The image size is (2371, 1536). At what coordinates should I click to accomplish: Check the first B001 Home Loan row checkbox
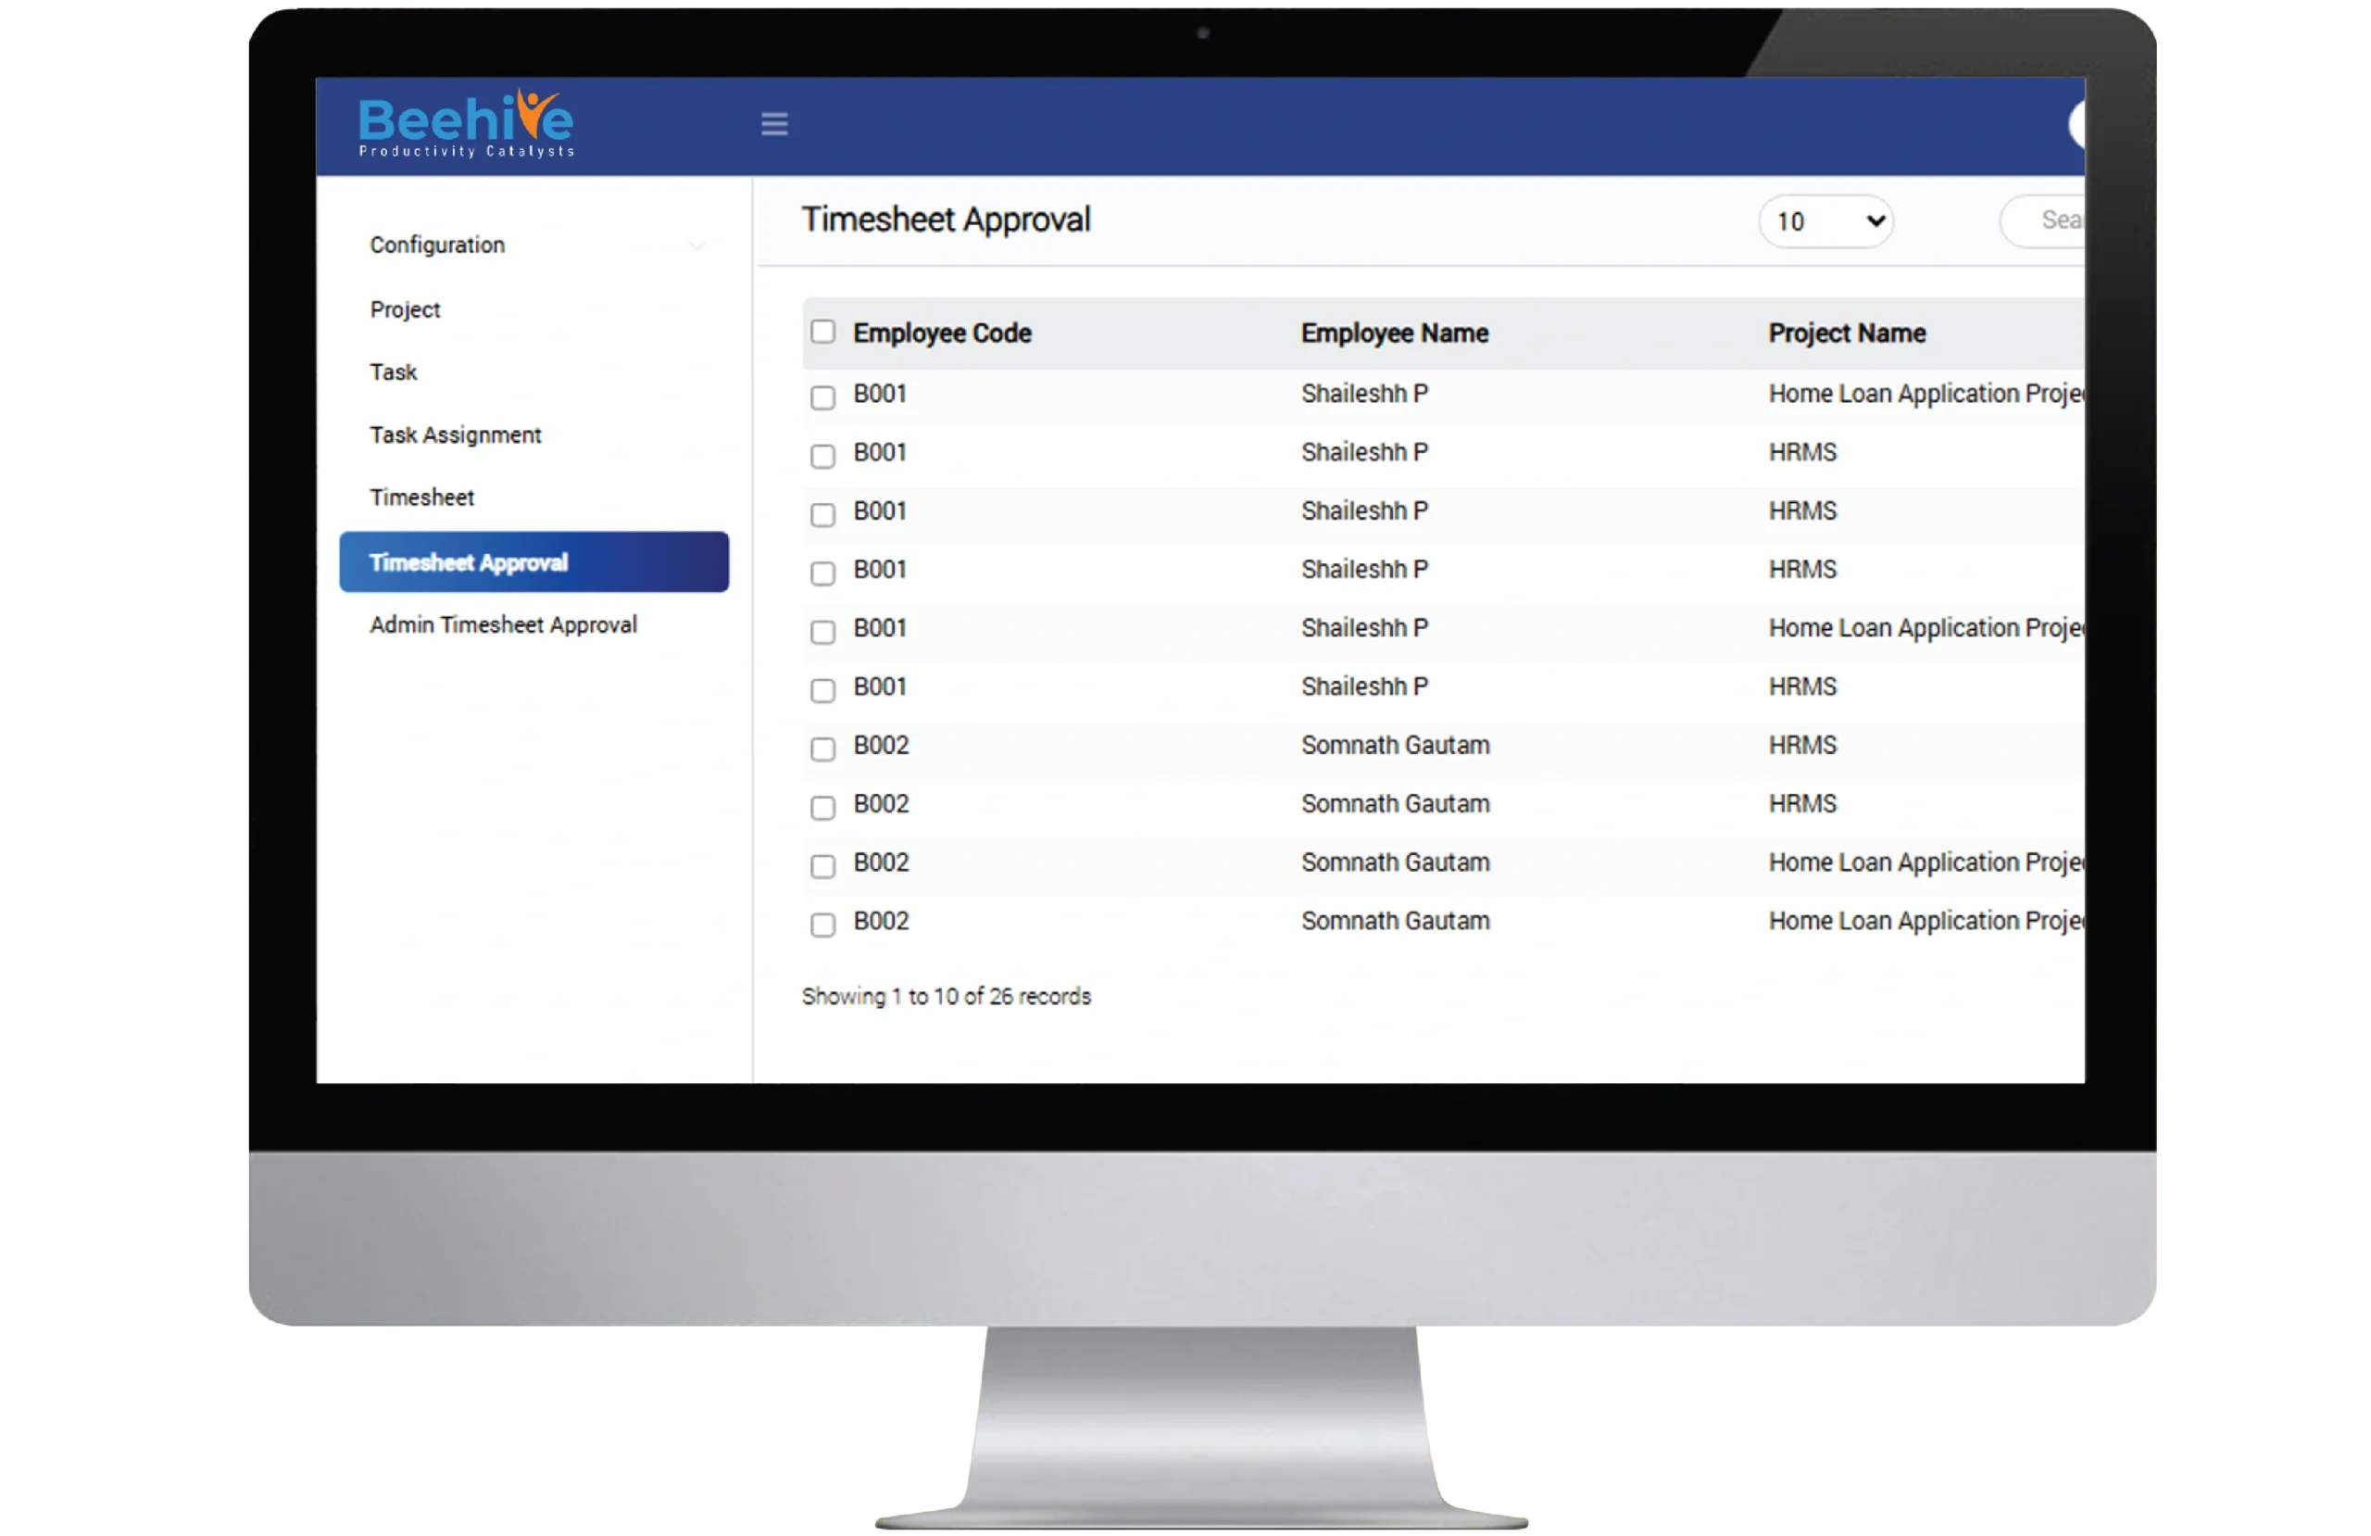coord(822,397)
